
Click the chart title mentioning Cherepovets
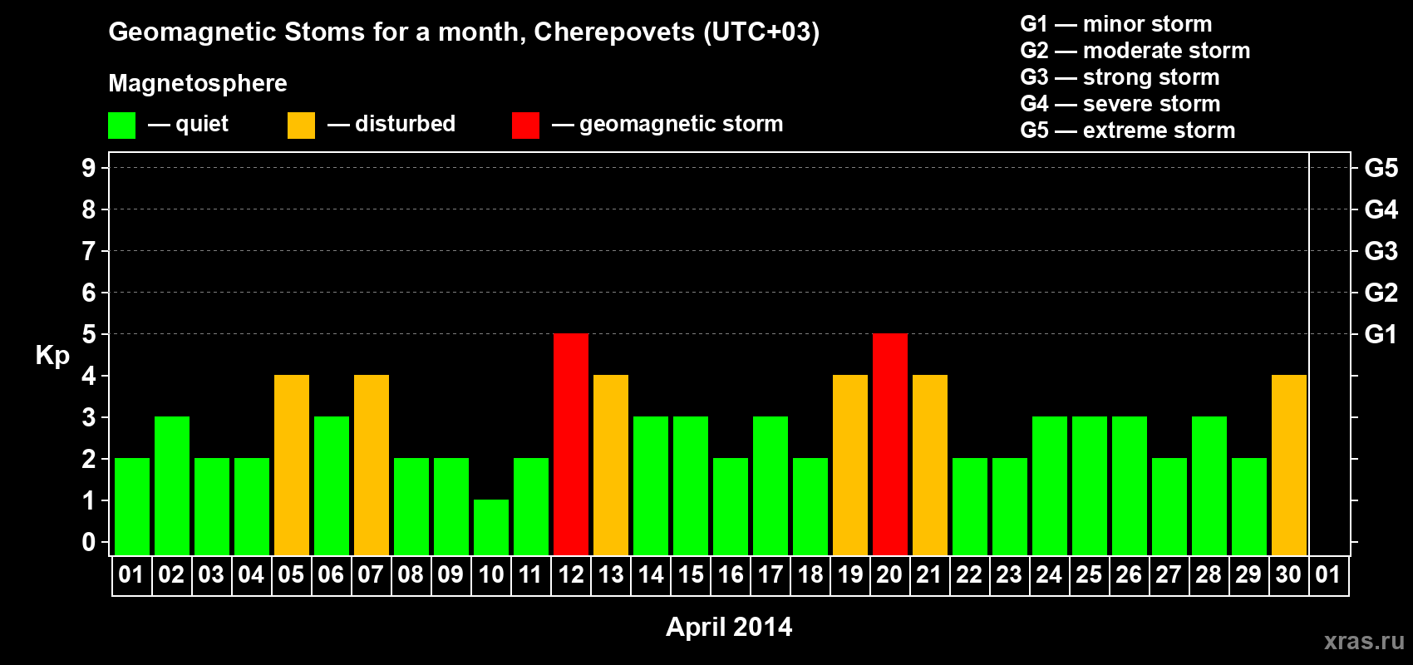tap(464, 32)
